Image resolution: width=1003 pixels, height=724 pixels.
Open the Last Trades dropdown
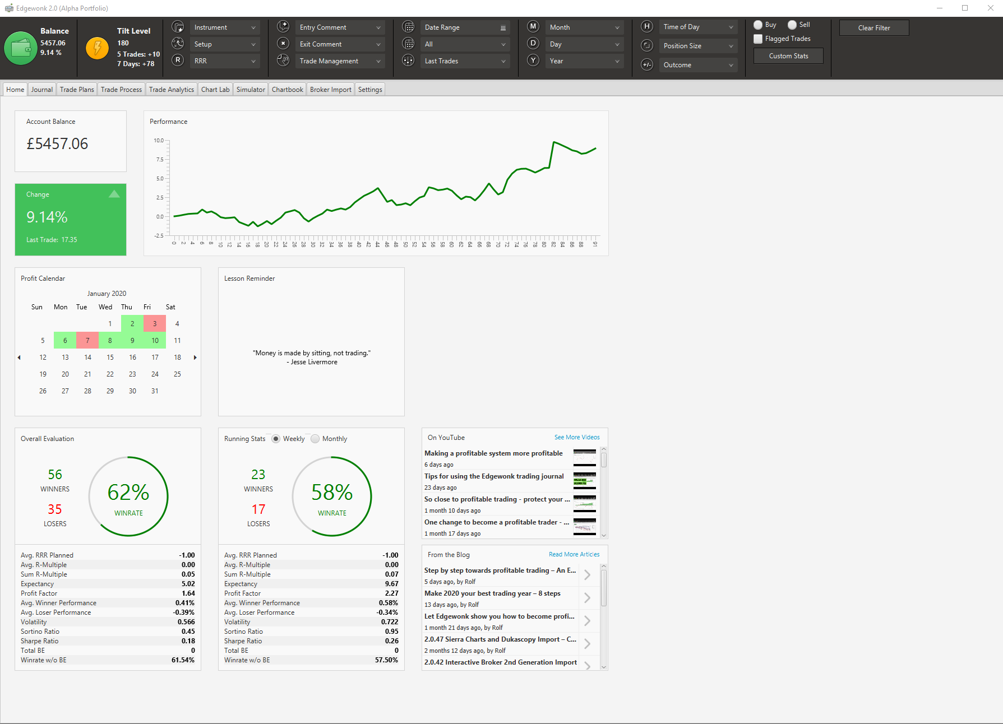pyautogui.click(x=465, y=61)
